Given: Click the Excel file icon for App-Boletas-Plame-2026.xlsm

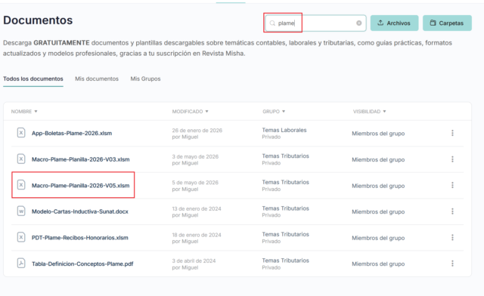Looking at the screenshot, I should click(x=21, y=133).
